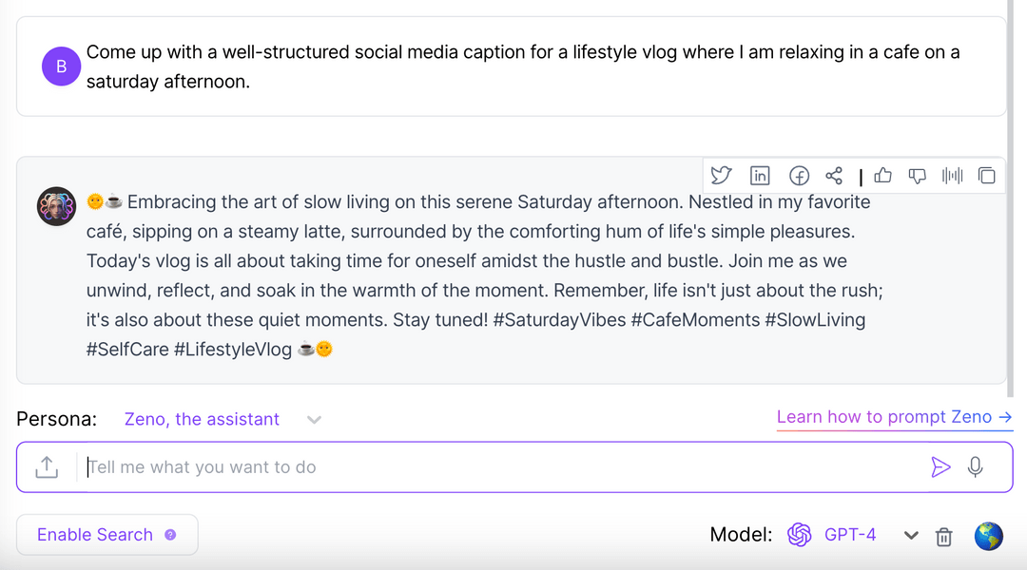
Task: Open the upload attachment icon
Action: [46, 466]
